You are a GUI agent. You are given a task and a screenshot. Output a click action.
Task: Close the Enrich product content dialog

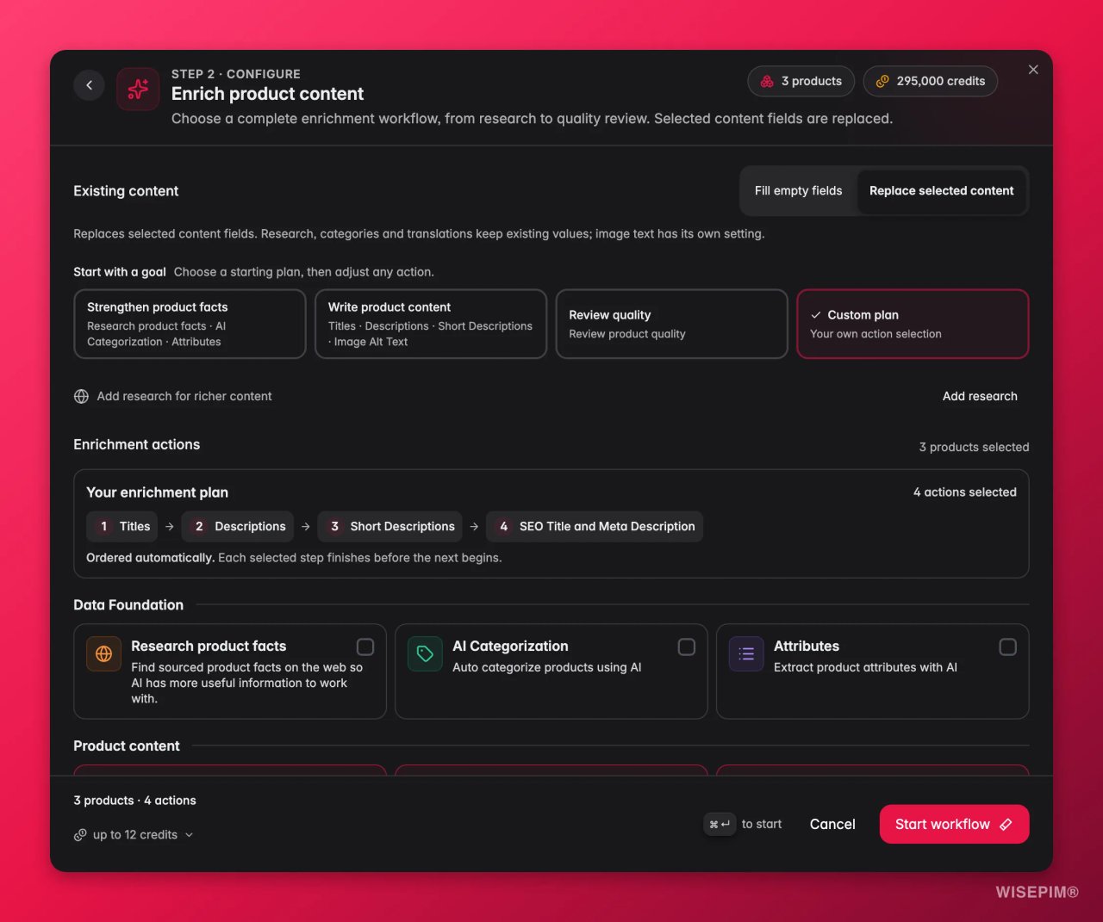coord(1033,70)
